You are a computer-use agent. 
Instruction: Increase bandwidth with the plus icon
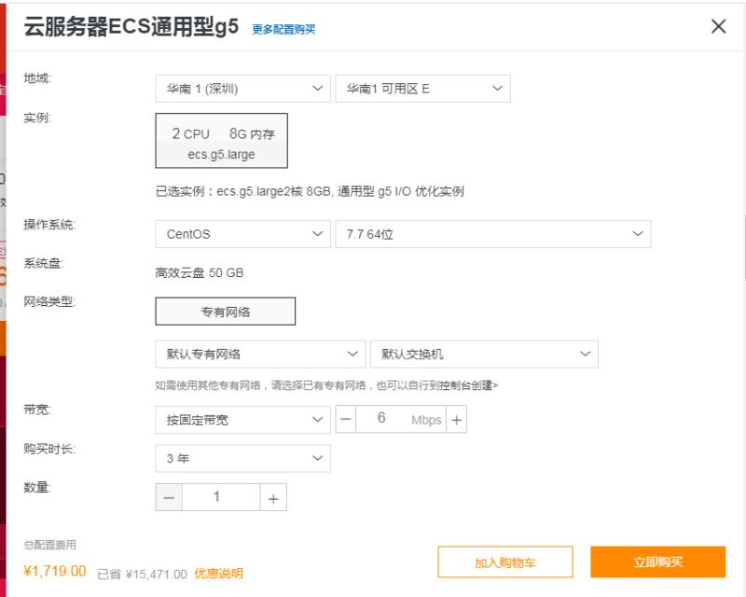(456, 420)
